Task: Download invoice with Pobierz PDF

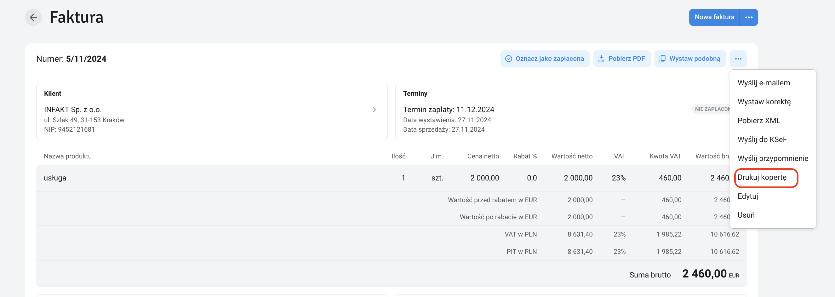Action: click(622, 59)
